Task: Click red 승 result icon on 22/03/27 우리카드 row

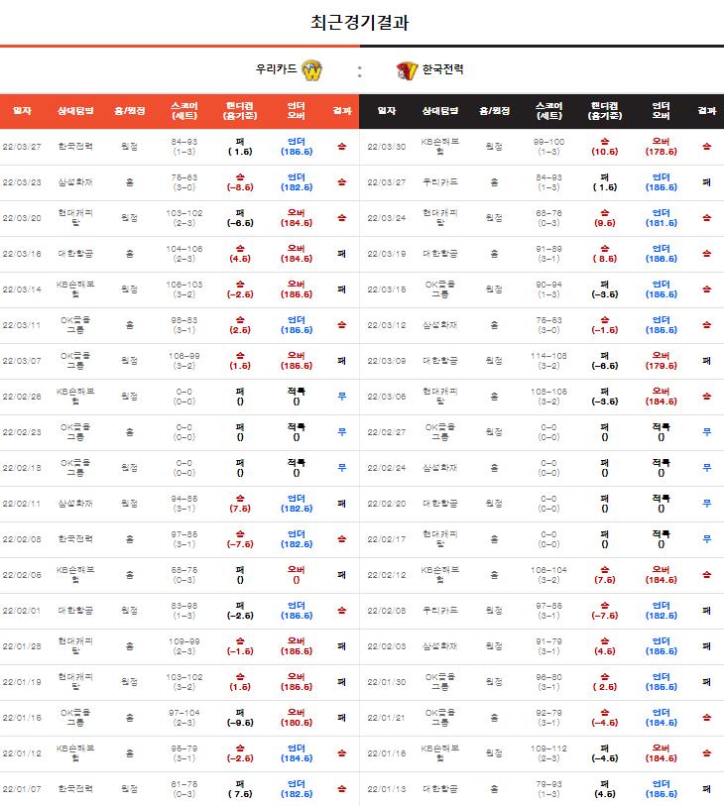Action: [x=342, y=147]
